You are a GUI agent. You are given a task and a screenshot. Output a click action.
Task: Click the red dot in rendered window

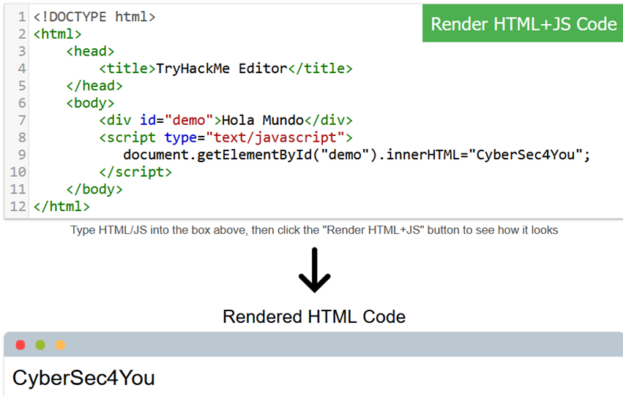click(x=20, y=345)
